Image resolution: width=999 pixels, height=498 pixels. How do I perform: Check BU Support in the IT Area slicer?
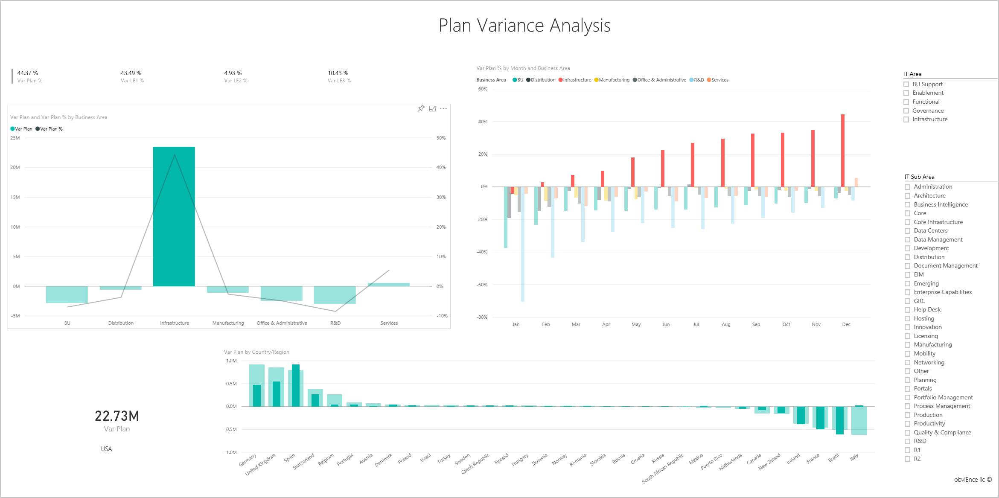(x=906, y=84)
